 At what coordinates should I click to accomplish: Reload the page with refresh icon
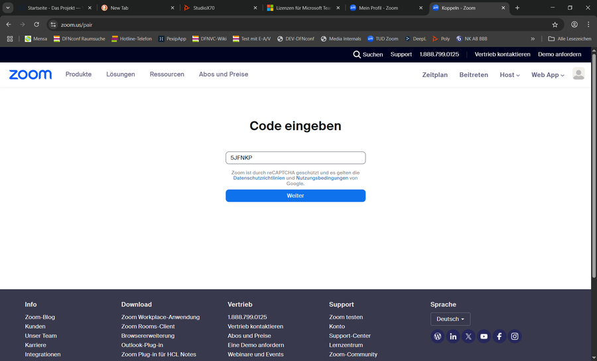pyautogui.click(x=36, y=25)
